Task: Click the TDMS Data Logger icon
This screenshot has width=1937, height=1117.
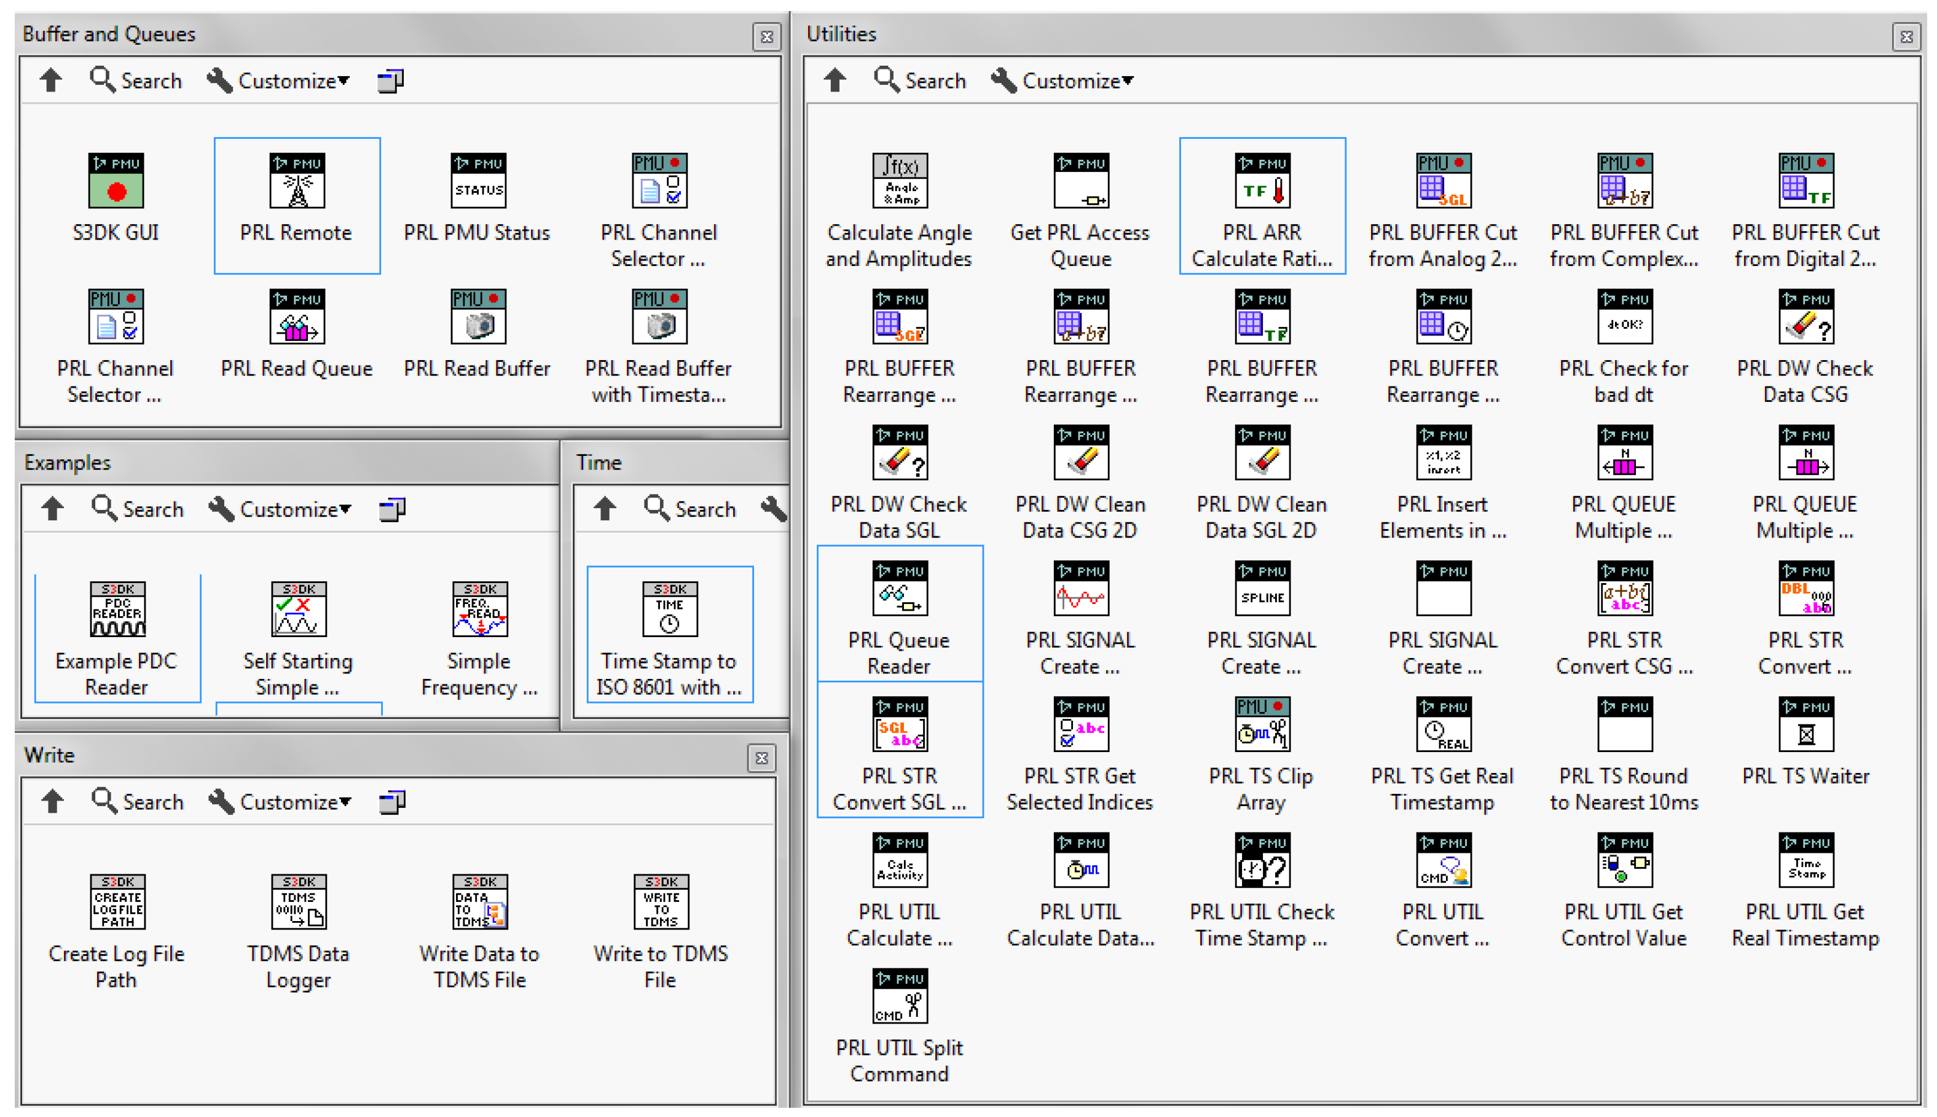Action: 299,902
